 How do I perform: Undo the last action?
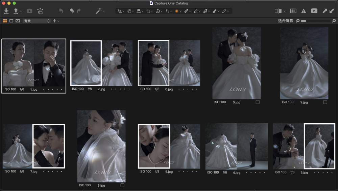pyautogui.click(x=71, y=11)
